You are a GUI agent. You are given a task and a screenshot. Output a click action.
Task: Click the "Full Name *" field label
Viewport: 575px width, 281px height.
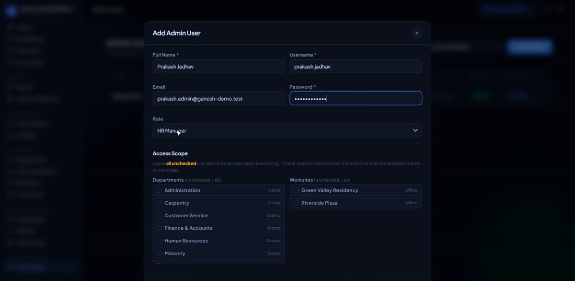pyautogui.click(x=166, y=55)
